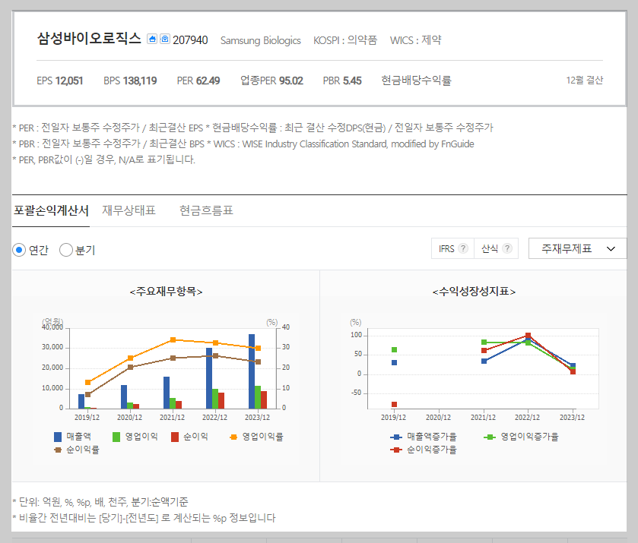
Task: Click the IFRS button
Action: click(453, 248)
